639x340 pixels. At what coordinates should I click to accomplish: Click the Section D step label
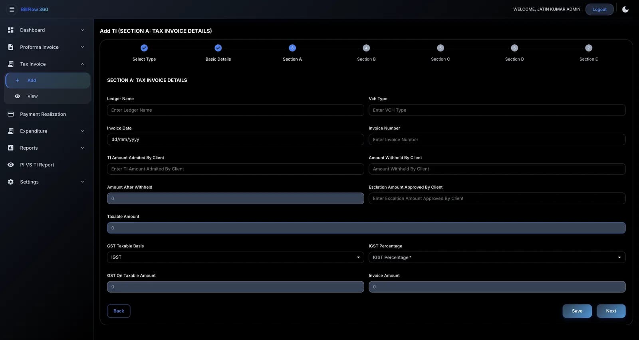point(514,59)
